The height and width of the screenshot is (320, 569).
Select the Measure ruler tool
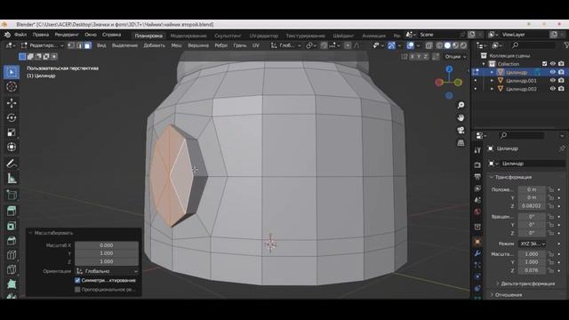12,178
